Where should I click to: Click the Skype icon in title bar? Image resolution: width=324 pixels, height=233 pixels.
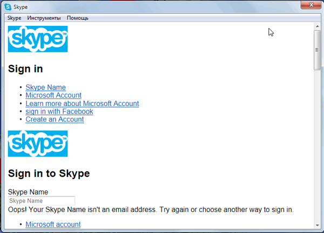click(8, 7)
